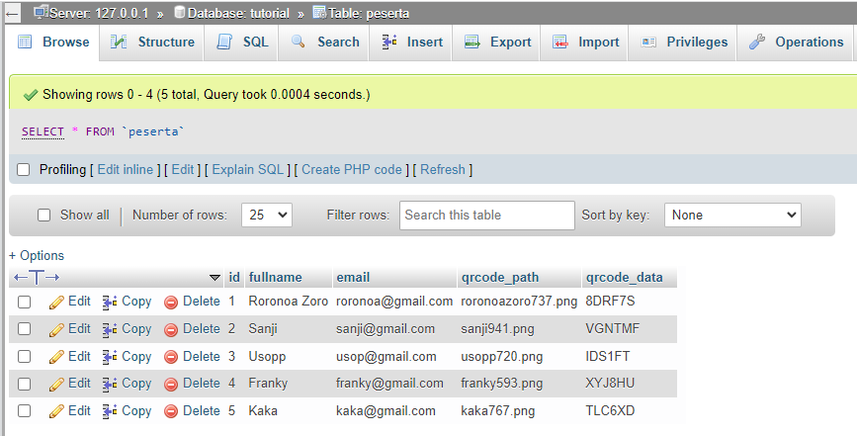Image resolution: width=857 pixels, height=436 pixels.
Task: Switch to the Structure tab
Action: coord(152,43)
